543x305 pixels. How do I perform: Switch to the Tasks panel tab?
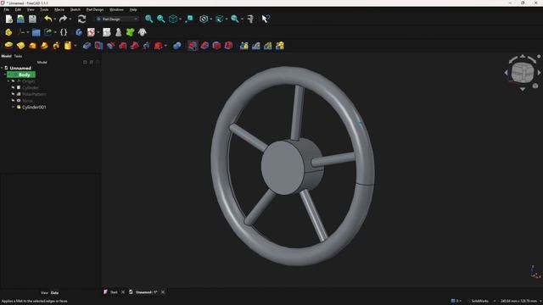pos(18,56)
